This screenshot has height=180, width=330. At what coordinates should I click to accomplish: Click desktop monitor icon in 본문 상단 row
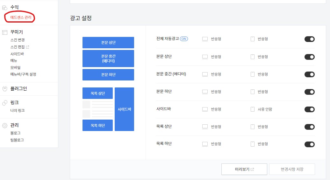tap(205, 57)
